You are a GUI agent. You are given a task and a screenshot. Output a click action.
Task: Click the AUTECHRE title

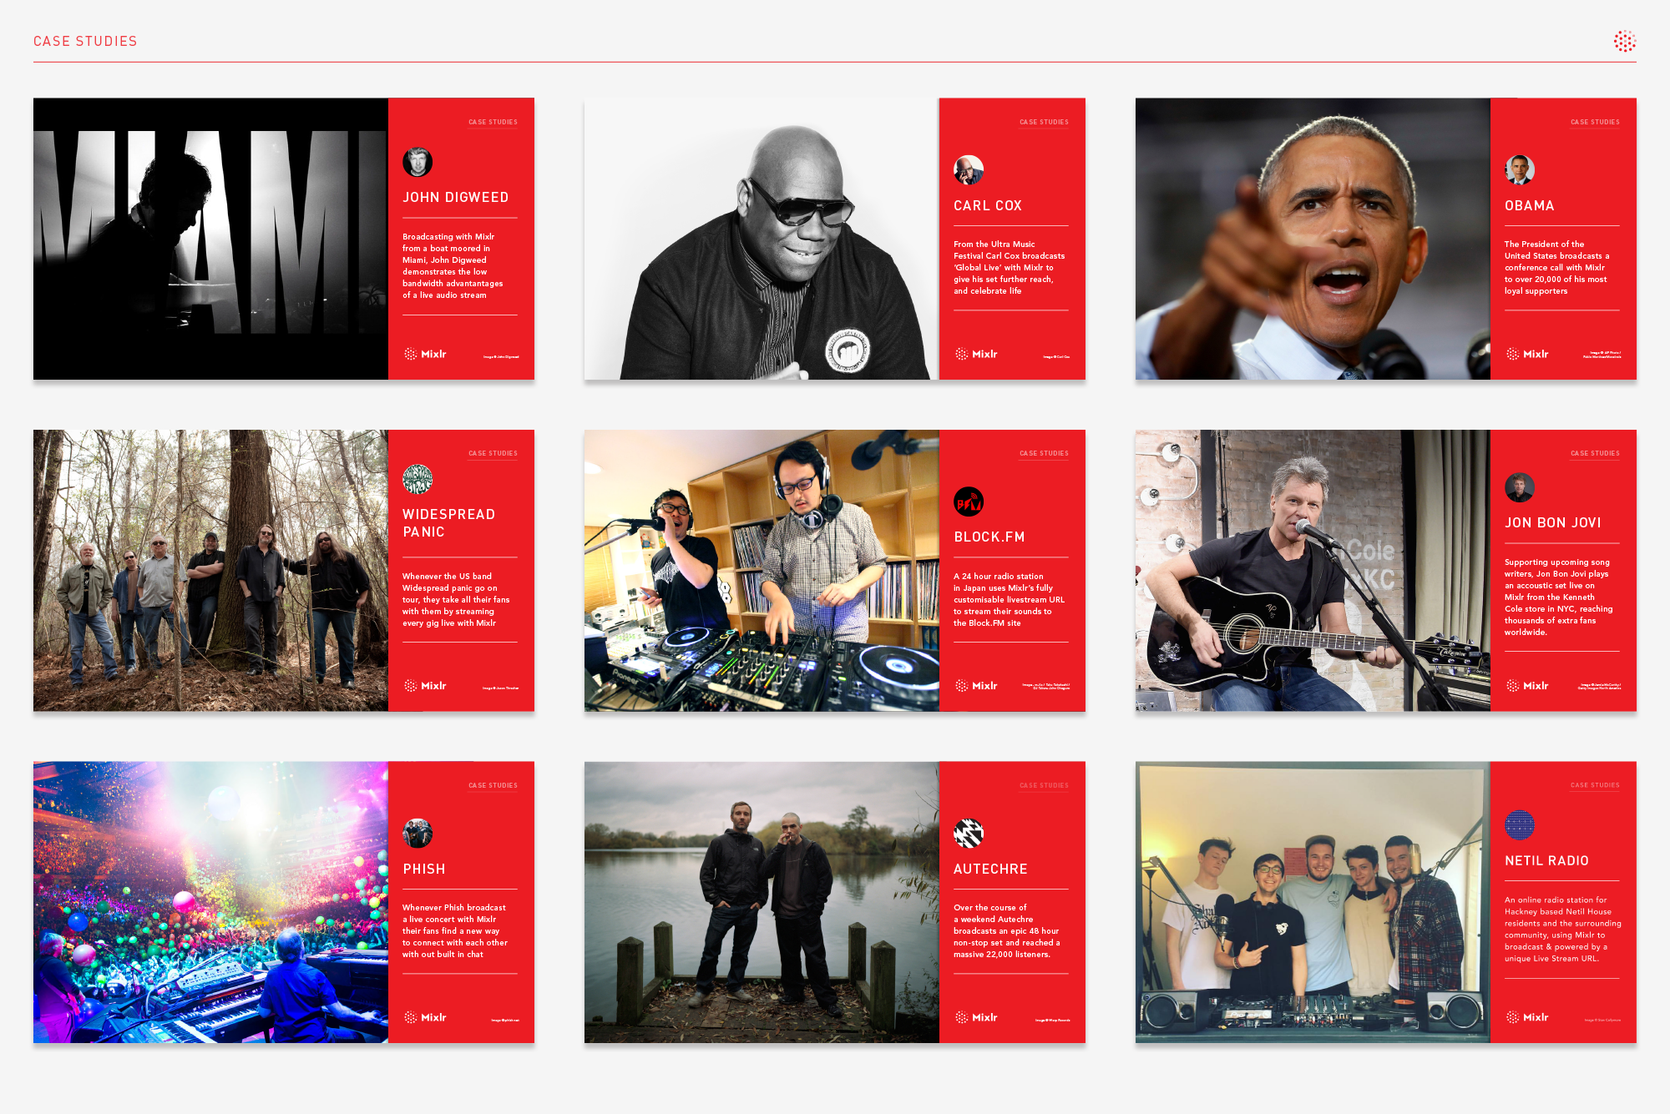990,869
